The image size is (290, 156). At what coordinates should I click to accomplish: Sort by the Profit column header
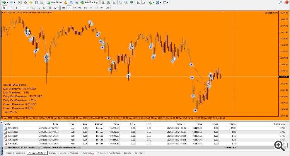point(232,124)
